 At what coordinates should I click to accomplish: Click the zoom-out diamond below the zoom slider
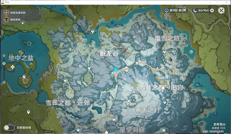4,82
